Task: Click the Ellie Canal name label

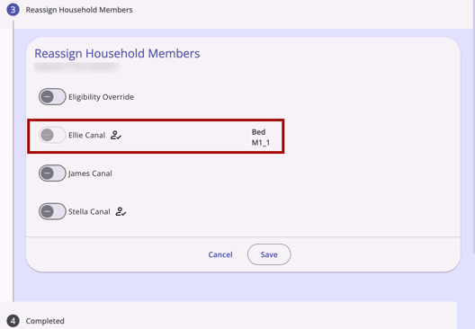Action: tap(86, 135)
